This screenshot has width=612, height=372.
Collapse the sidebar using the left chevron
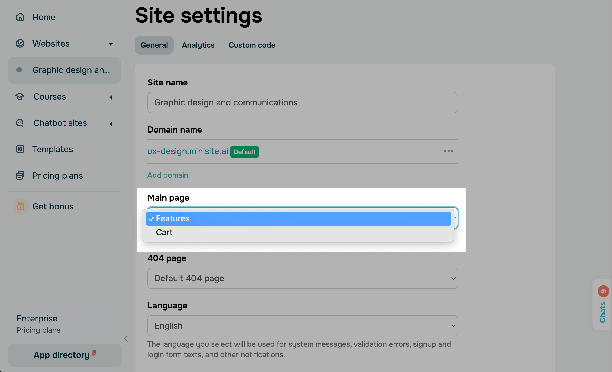click(126, 339)
